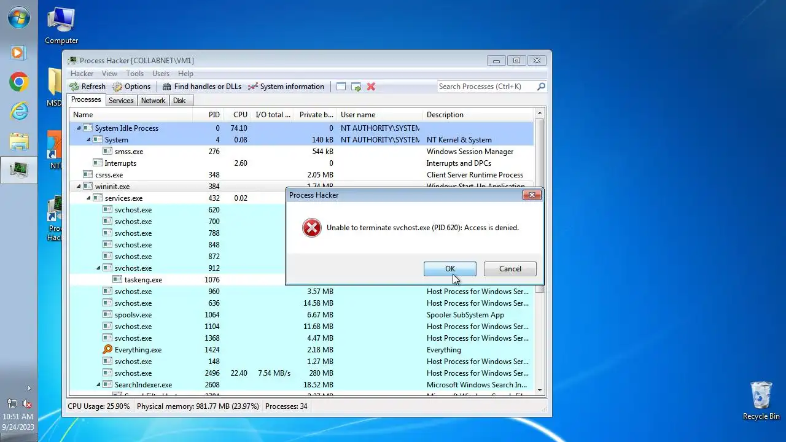
Task: Open the View menu
Action: click(x=109, y=74)
